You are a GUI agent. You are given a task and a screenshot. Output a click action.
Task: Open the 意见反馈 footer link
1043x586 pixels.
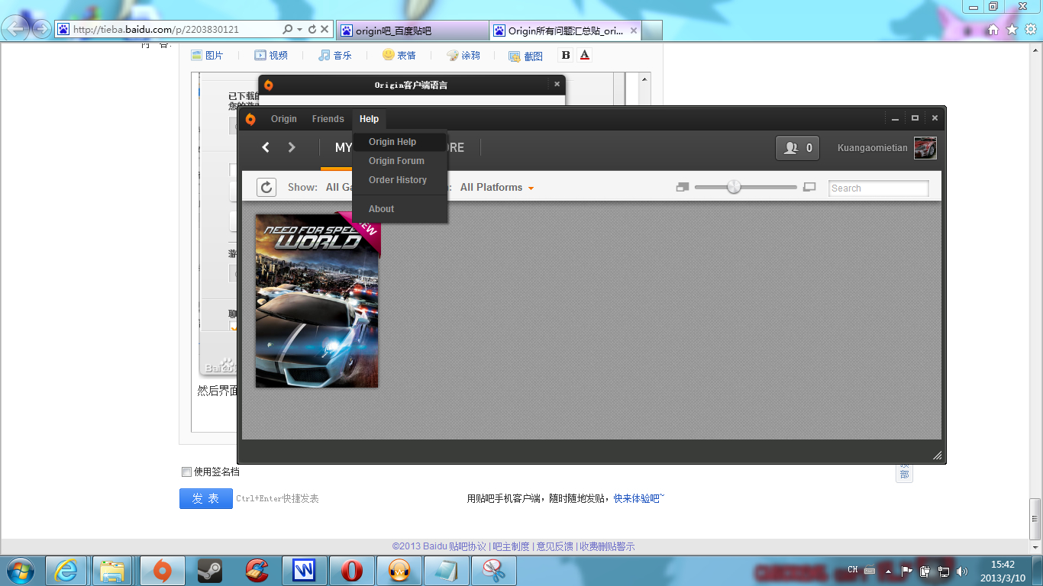[554, 546]
